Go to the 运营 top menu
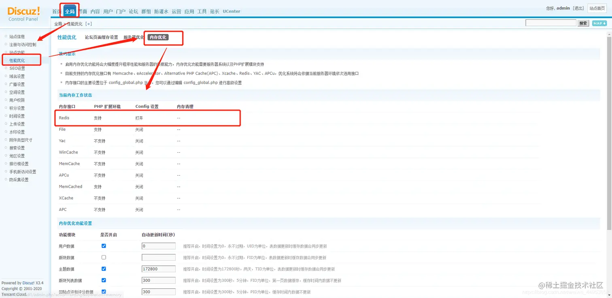The width and height of the screenshot is (612, 298). [176, 12]
